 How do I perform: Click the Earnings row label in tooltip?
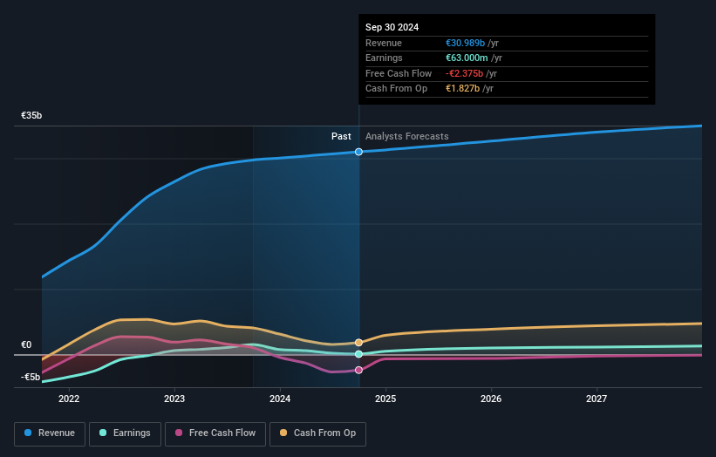click(384, 58)
